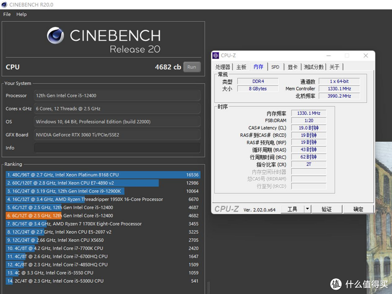392x294 pixels.
Task: Click the CAS# Latency 19.0 value
Action: click(x=309, y=128)
